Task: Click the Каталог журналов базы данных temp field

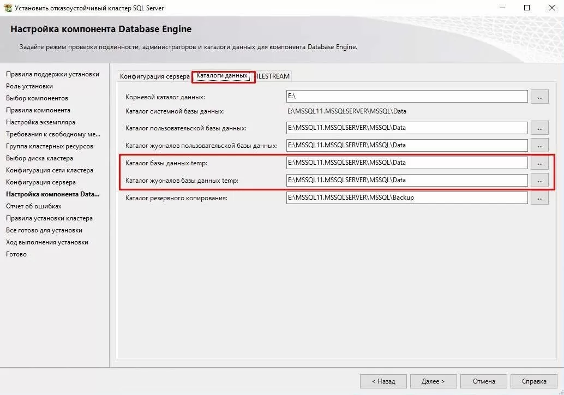Action: [407, 180]
